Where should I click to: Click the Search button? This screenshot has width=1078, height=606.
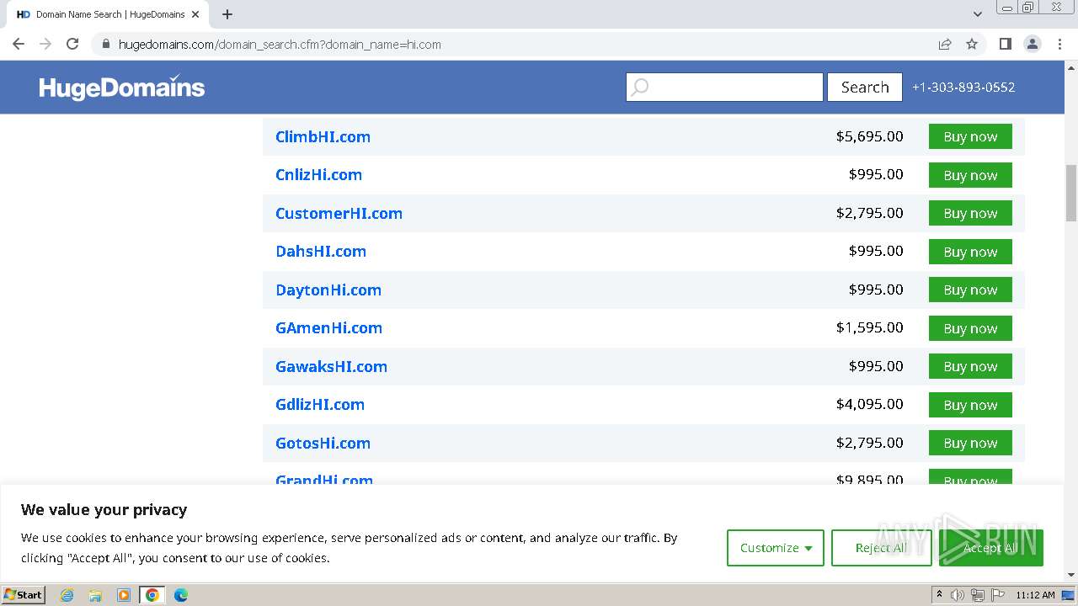[865, 87]
